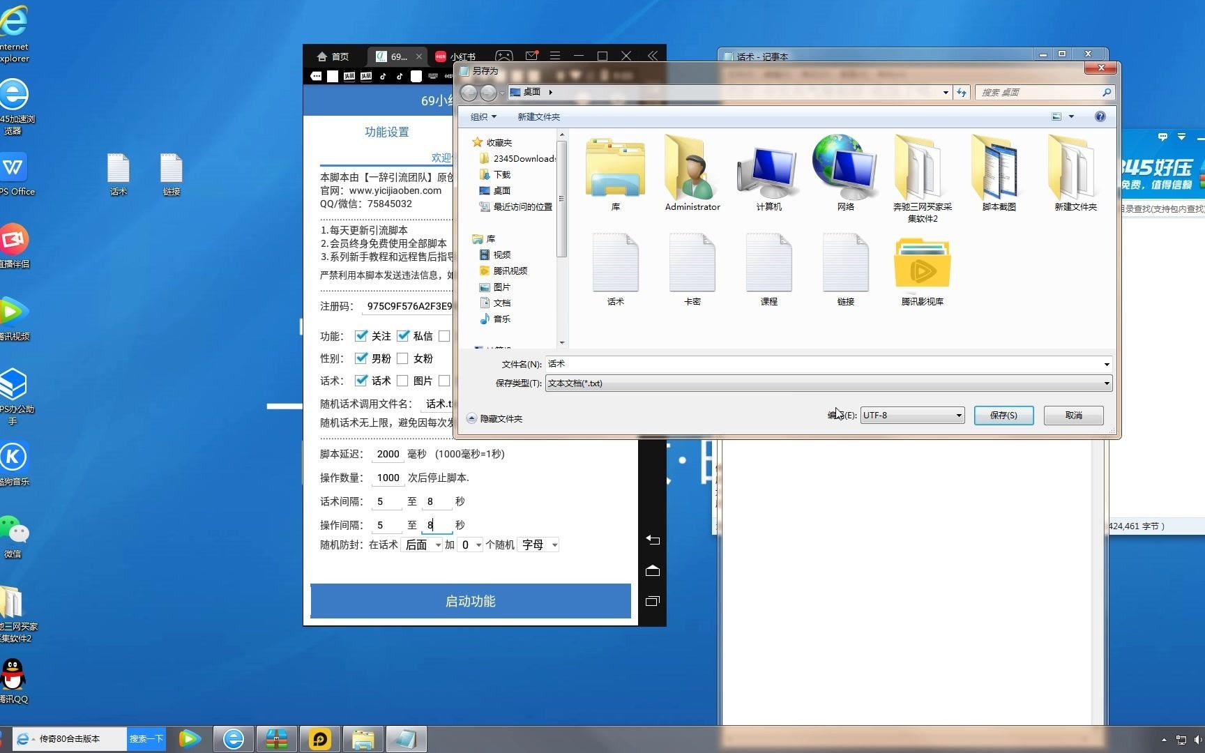Open the Administrator folder in Save As

pos(692,173)
